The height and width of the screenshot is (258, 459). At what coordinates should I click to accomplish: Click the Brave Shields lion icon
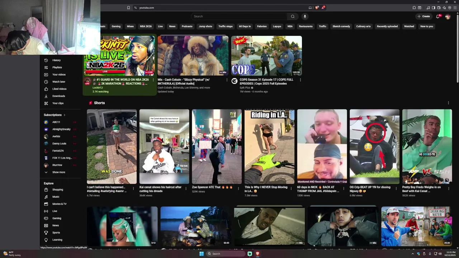pyautogui.click(x=317, y=8)
